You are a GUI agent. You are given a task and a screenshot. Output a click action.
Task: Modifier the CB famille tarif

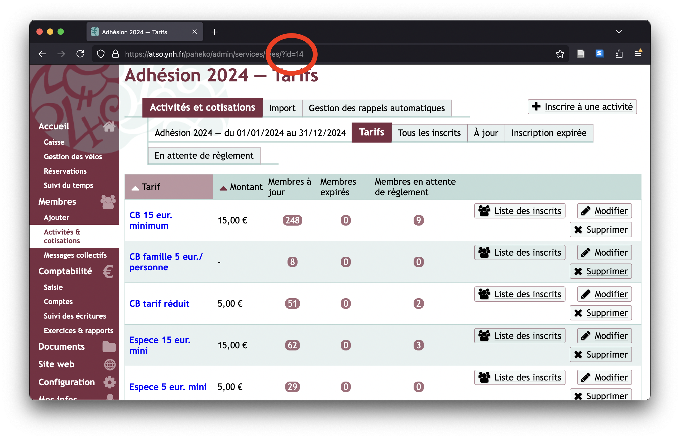(x=604, y=252)
